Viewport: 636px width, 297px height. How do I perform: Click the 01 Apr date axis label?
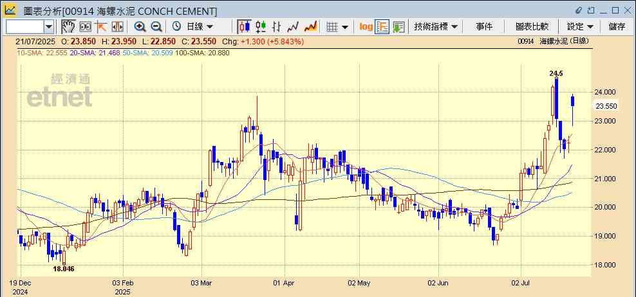coord(285,283)
